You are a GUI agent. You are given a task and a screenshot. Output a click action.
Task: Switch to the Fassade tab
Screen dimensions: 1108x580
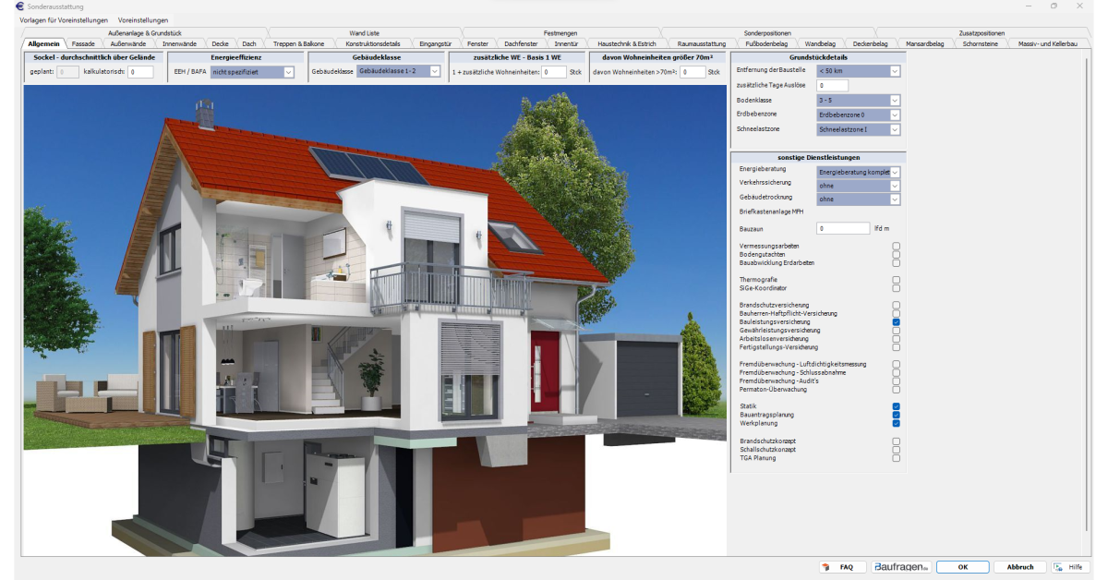pos(84,43)
